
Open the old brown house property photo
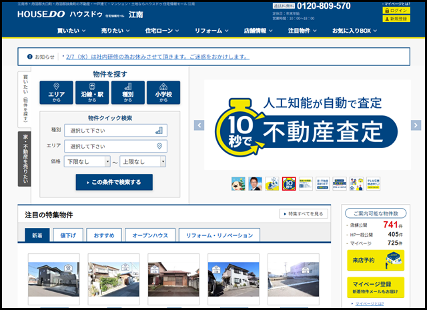pos(173,279)
